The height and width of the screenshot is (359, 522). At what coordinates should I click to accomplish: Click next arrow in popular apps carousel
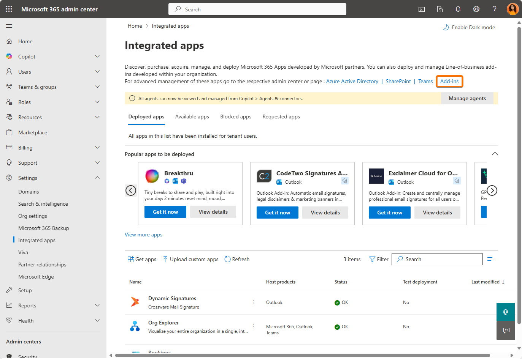coord(492,191)
